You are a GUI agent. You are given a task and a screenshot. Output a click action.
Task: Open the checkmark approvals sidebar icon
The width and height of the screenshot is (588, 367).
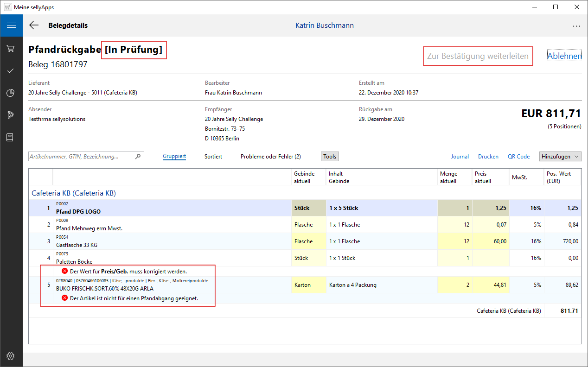[11, 71]
